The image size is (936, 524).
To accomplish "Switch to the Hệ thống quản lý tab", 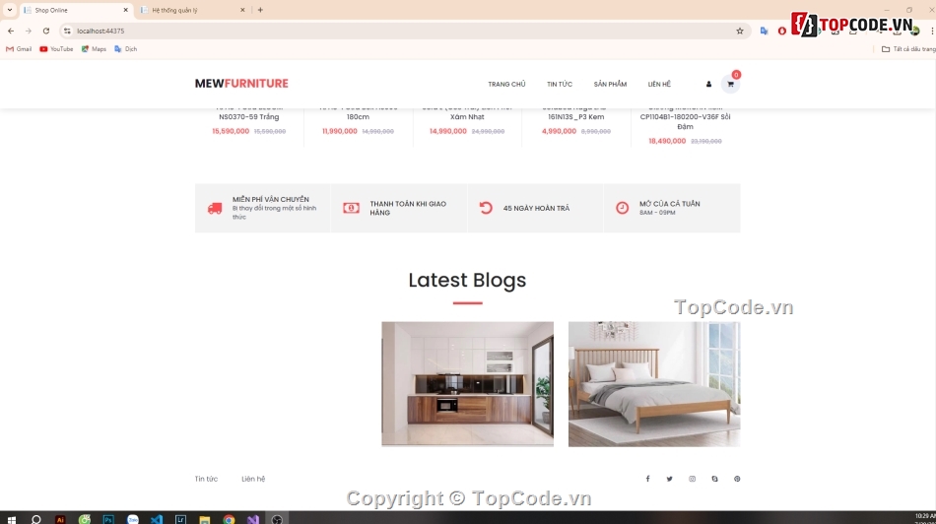I will click(x=192, y=10).
